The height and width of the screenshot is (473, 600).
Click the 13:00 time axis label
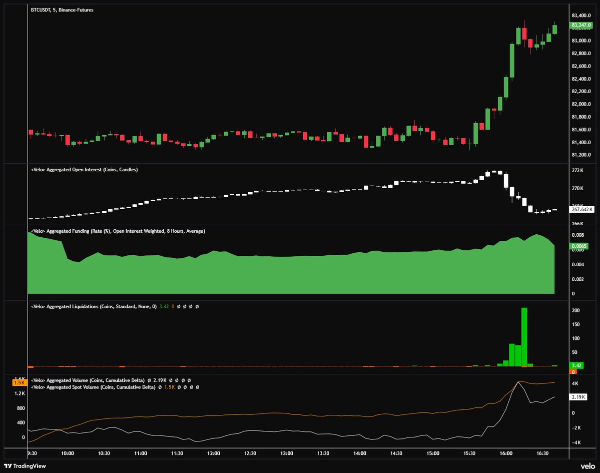287,453
